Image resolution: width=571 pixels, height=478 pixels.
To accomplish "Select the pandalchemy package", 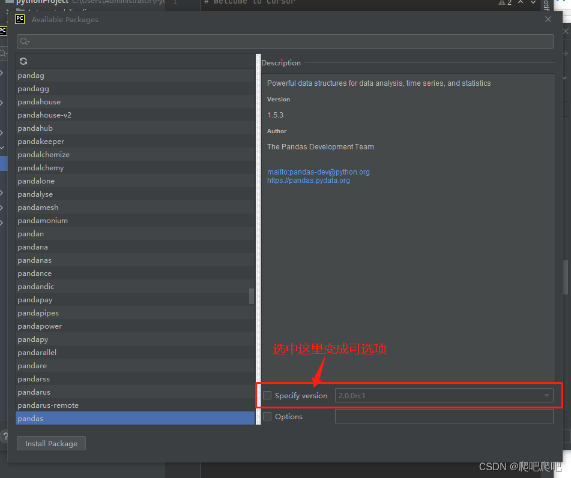I will 135,168.
